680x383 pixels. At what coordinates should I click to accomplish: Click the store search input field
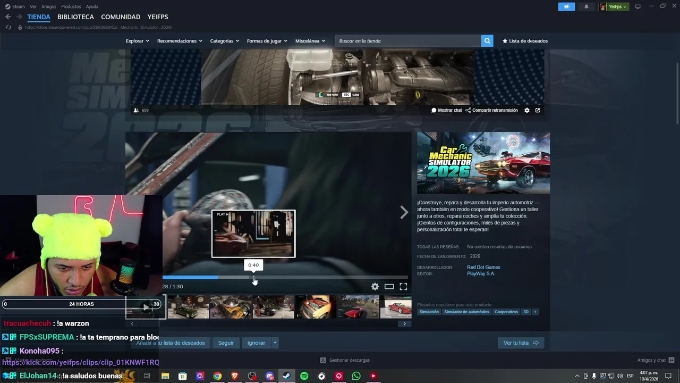point(408,41)
